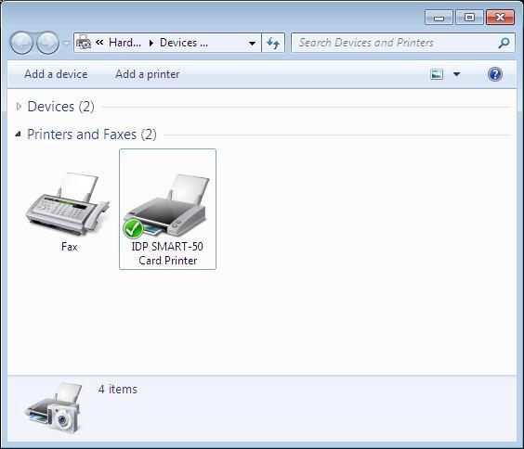Expand the Devices (2) group
Screen dimensions: 524x449
[20, 107]
